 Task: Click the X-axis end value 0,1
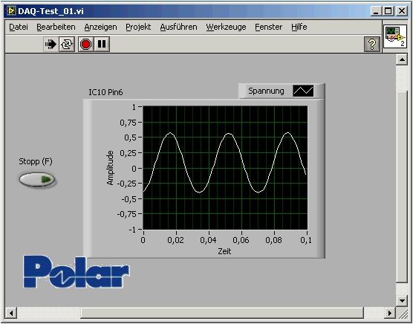306,240
